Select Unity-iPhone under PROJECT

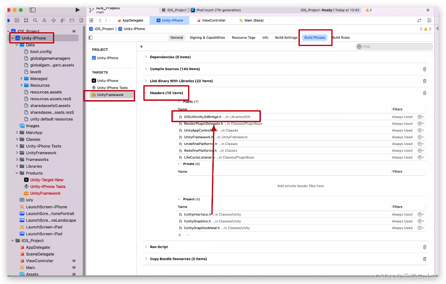pyautogui.click(x=105, y=58)
